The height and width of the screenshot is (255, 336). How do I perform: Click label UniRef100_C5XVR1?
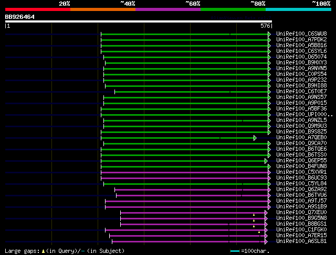pos(301,172)
